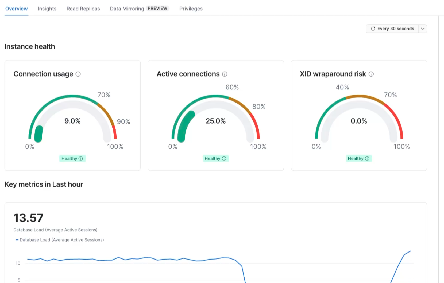Click the PREVIEW badge beside Data Mirroring

pos(157,8)
